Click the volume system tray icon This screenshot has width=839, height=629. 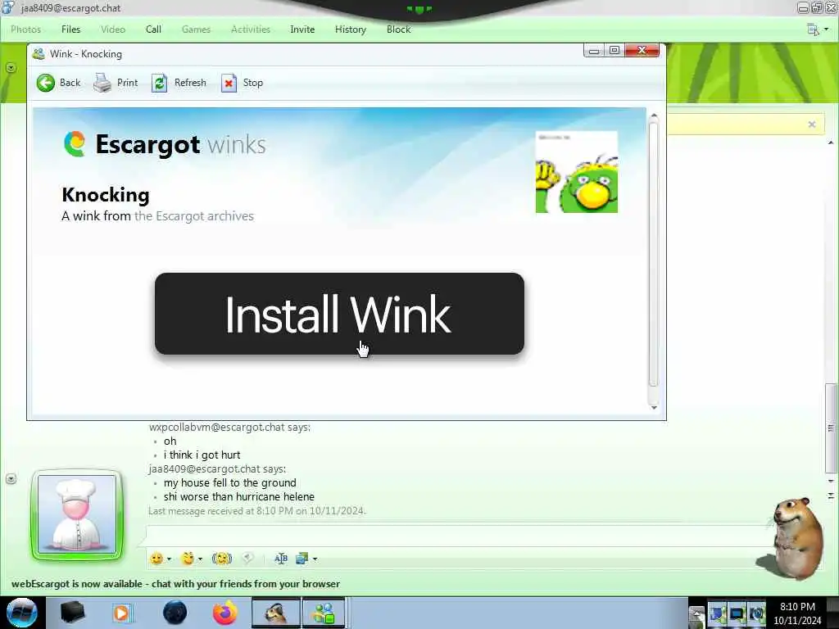[x=757, y=614]
